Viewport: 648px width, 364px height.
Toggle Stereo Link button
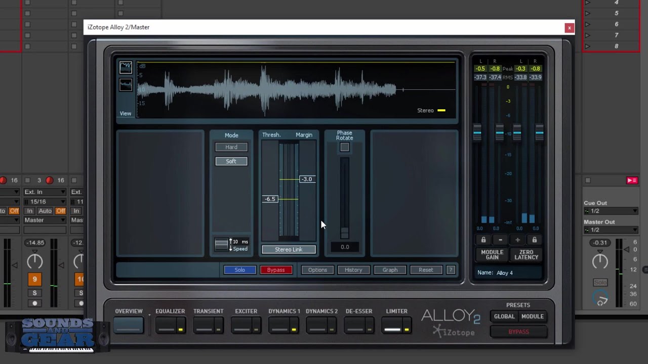[289, 249]
